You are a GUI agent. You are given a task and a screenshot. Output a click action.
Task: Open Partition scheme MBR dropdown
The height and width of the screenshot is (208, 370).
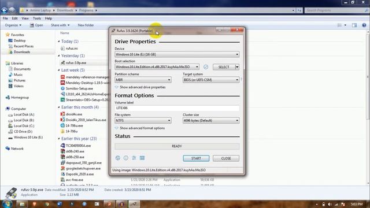pos(143,80)
